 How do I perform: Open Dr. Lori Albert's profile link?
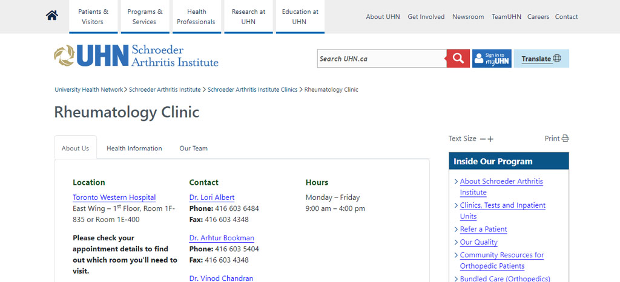[211, 197]
